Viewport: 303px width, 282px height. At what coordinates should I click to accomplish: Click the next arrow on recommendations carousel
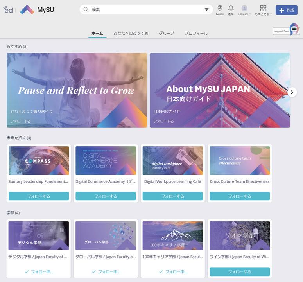coord(292,92)
